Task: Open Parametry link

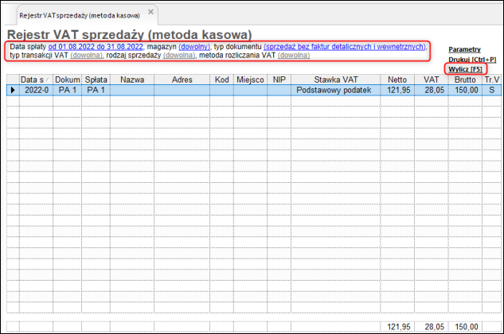Action: (x=464, y=49)
